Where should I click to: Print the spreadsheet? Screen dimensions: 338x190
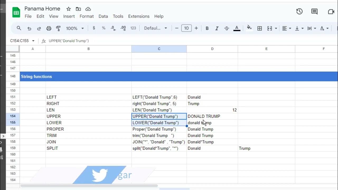[x=49, y=28]
